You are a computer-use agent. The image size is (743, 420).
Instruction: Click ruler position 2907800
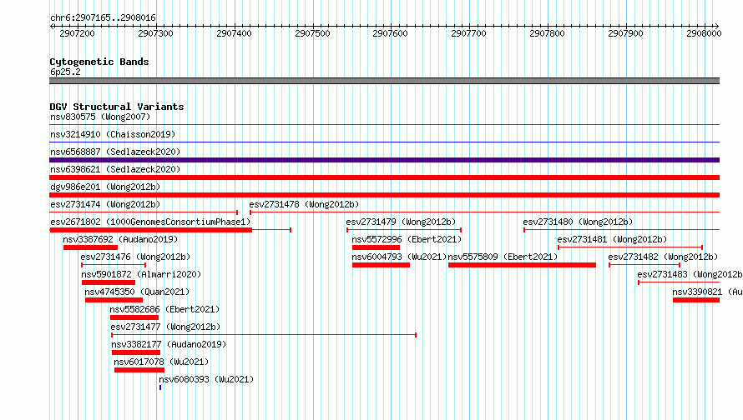(x=548, y=33)
